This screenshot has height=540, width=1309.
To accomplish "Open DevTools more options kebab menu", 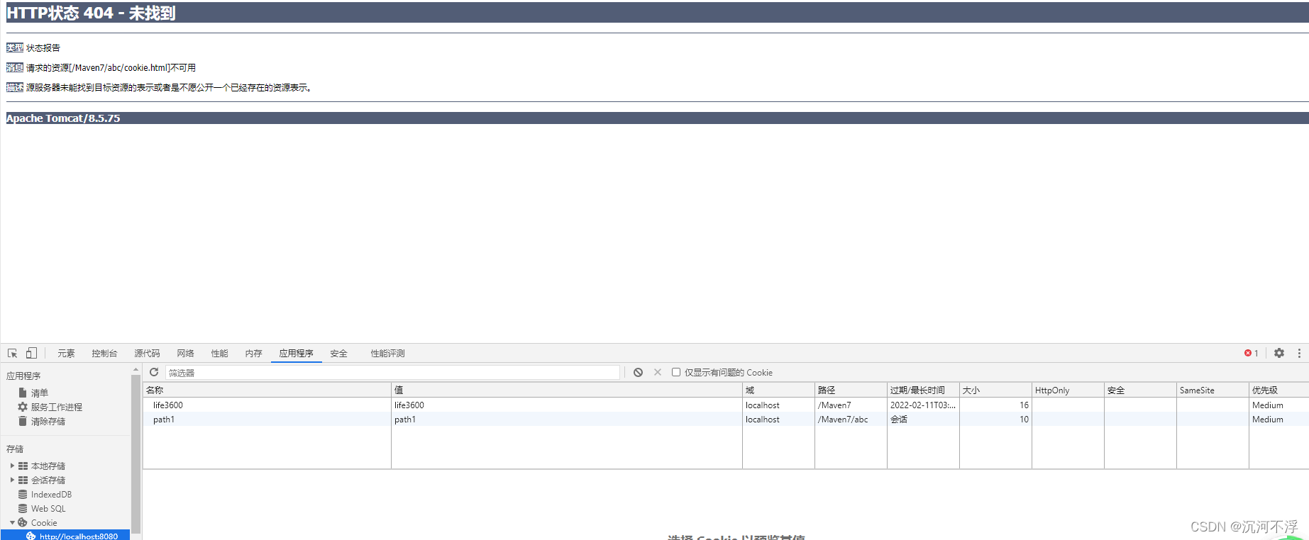I will point(1299,353).
